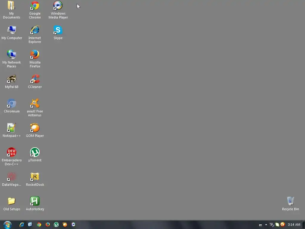Open the on-screen keyboard tray icon
305x229 pixels.
[260, 225]
